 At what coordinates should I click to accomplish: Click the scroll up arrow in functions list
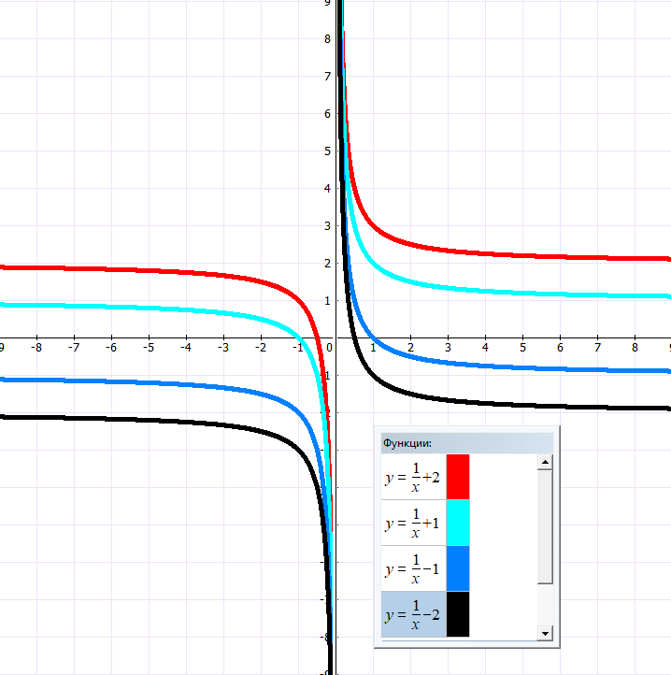545,462
